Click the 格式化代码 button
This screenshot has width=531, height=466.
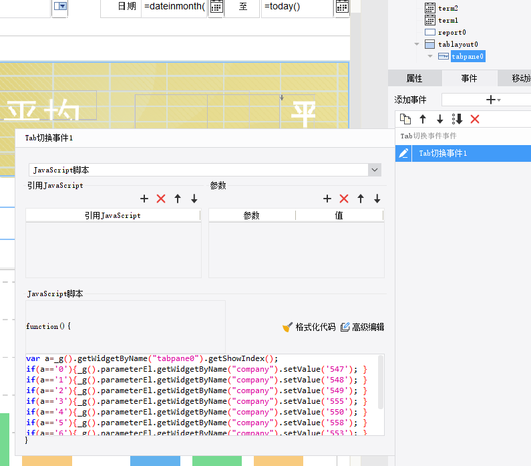pos(309,327)
